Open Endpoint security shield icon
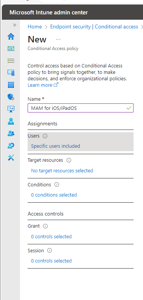143x300 pixels. (x=11, y=97)
